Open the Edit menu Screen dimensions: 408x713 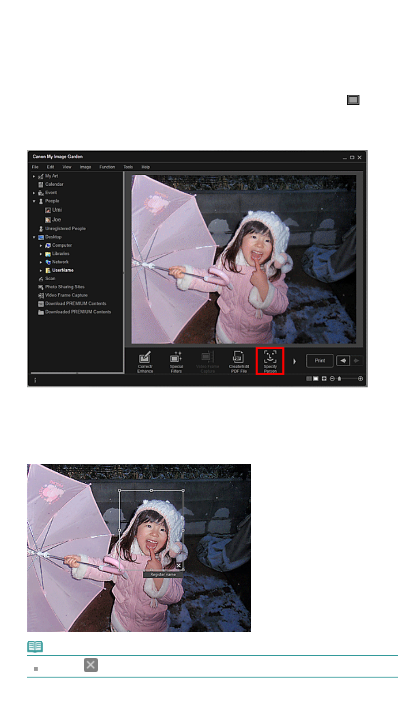point(50,167)
